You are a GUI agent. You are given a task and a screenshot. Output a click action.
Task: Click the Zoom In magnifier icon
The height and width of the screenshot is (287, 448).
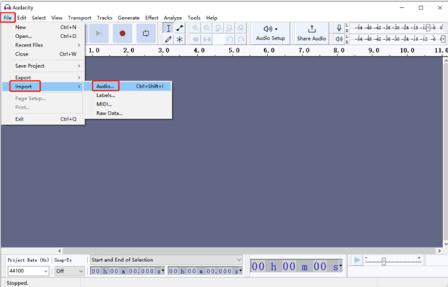[195, 28]
